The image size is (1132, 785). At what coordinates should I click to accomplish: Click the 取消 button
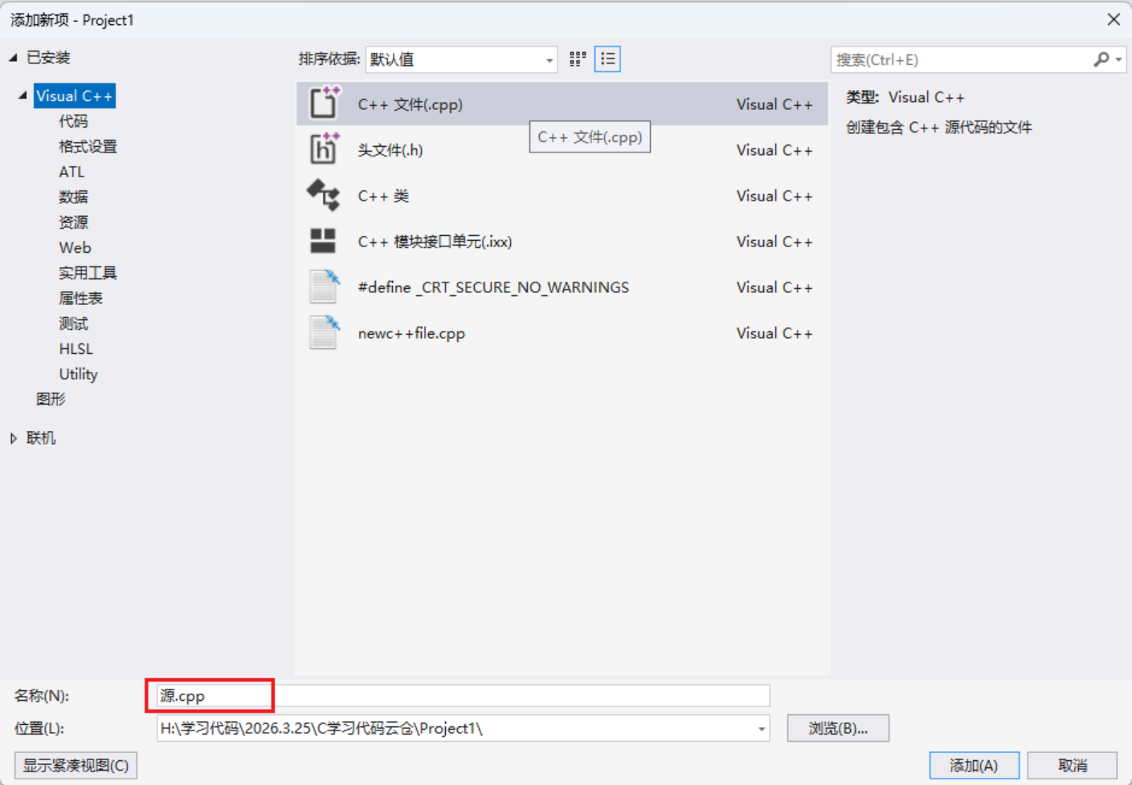pyautogui.click(x=1073, y=765)
